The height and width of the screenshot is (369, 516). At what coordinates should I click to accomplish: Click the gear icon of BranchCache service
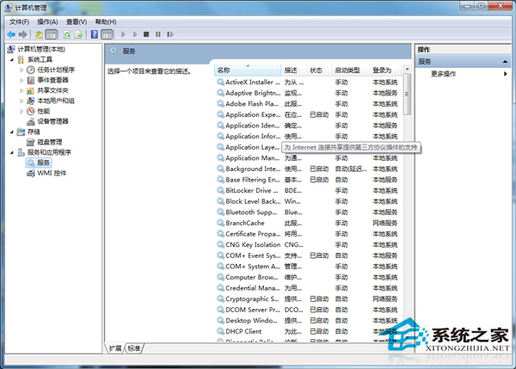click(x=220, y=223)
